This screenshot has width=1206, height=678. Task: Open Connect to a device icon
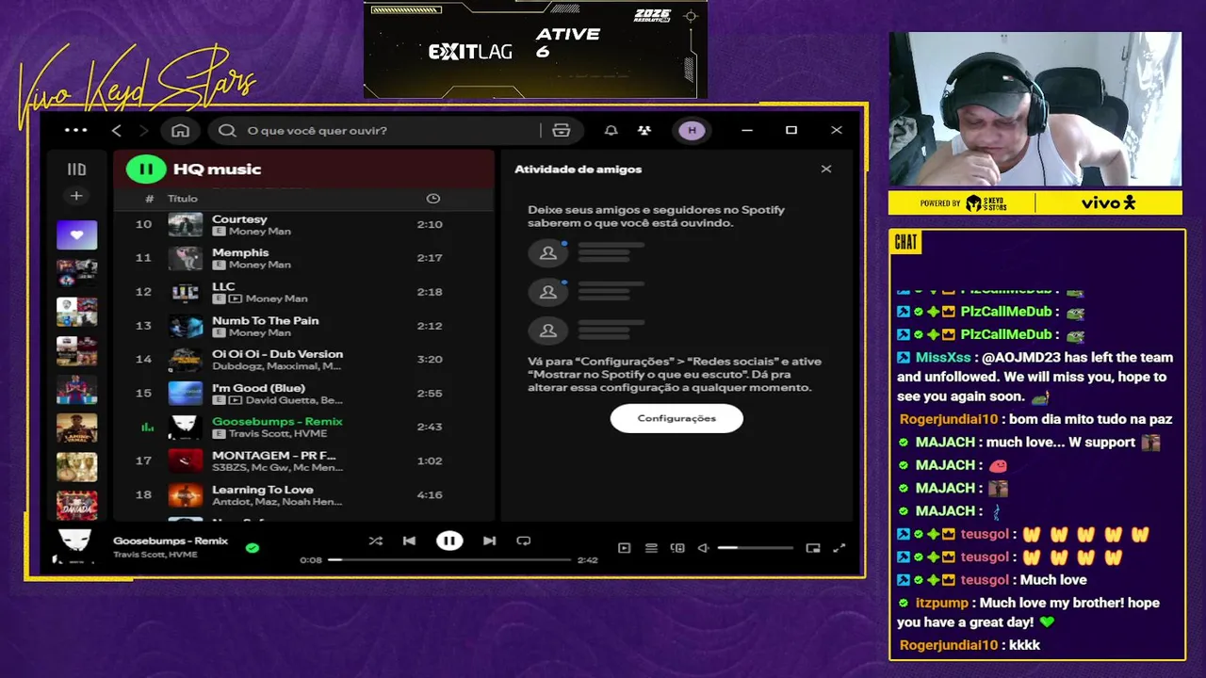[x=677, y=548]
